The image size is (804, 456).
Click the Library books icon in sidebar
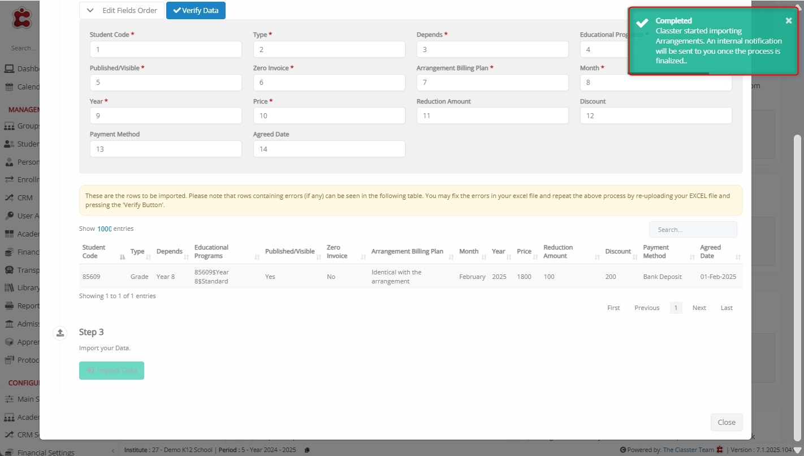tap(9, 288)
